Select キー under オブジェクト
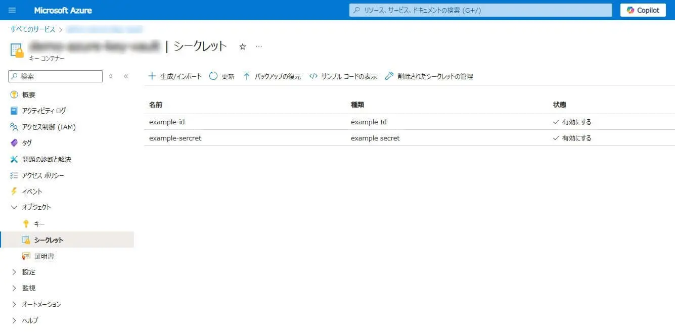The width and height of the screenshot is (675, 333). pos(40,224)
